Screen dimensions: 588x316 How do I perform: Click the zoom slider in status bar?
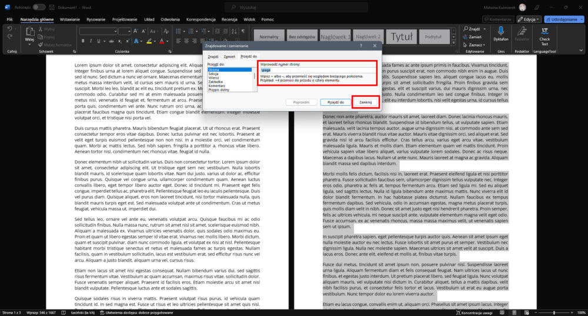point(554,312)
